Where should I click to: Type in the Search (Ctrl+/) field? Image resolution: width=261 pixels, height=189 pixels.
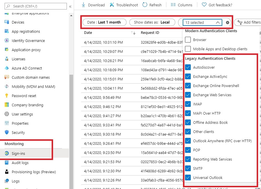(37, 6)
